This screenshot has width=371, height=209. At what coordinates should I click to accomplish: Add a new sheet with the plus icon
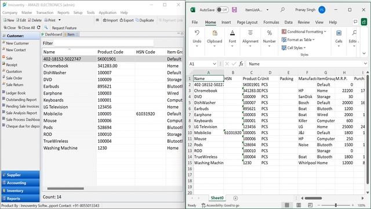235,198
